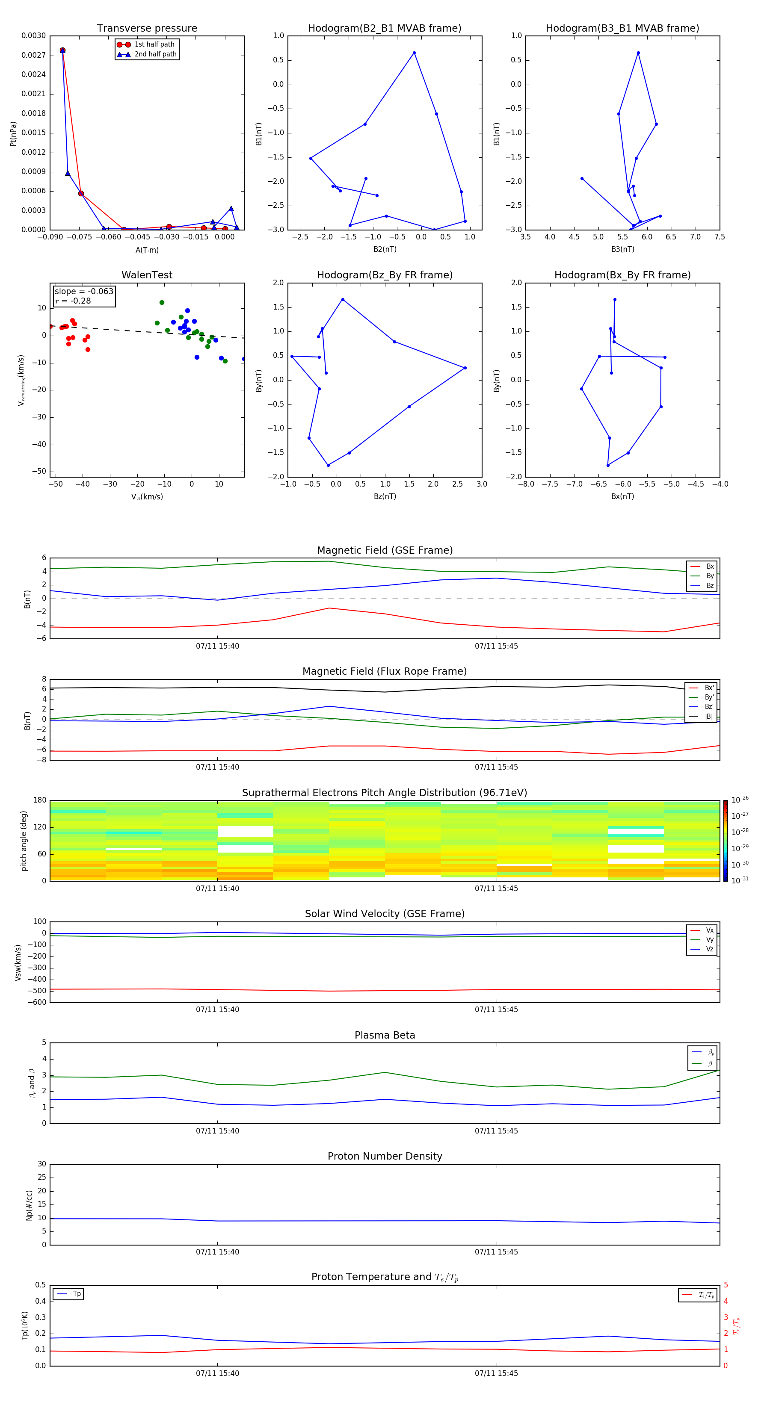Select the "B2(nT)" x-axis label
770x1411 pixels.
pos(385,249)
